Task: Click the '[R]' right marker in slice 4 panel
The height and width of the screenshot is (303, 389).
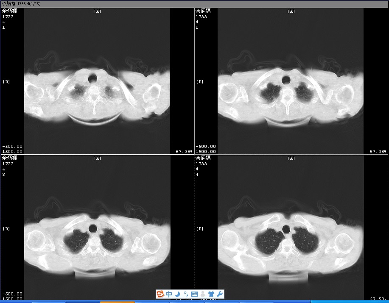Action: [x=200, y=229]
